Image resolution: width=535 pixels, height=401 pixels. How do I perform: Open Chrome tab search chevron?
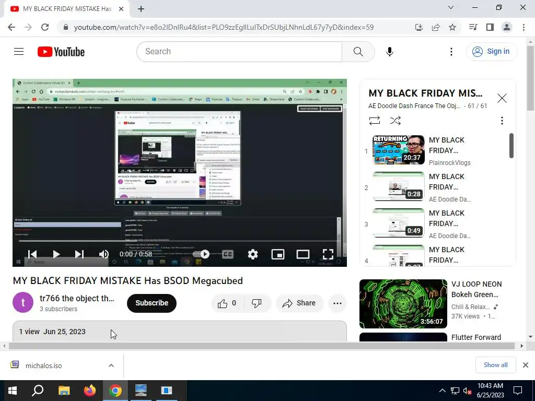(x=451, y=7)
